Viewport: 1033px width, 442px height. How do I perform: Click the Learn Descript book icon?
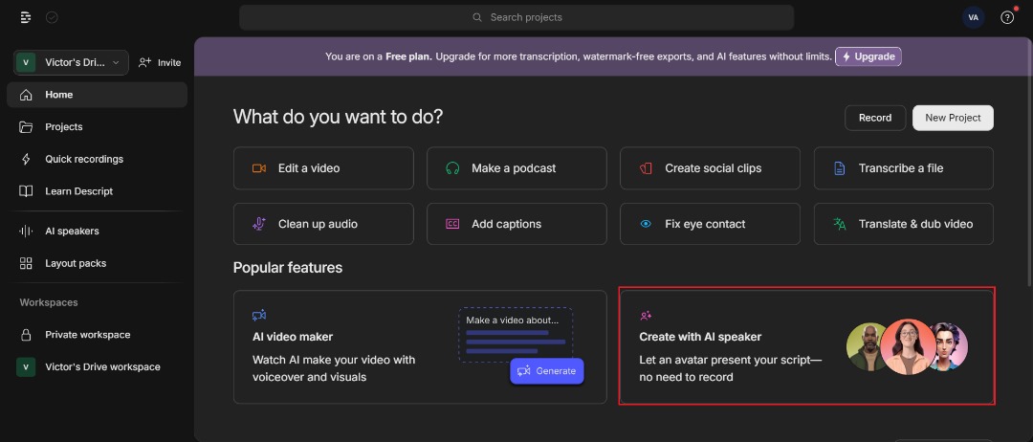click(26, 191)
